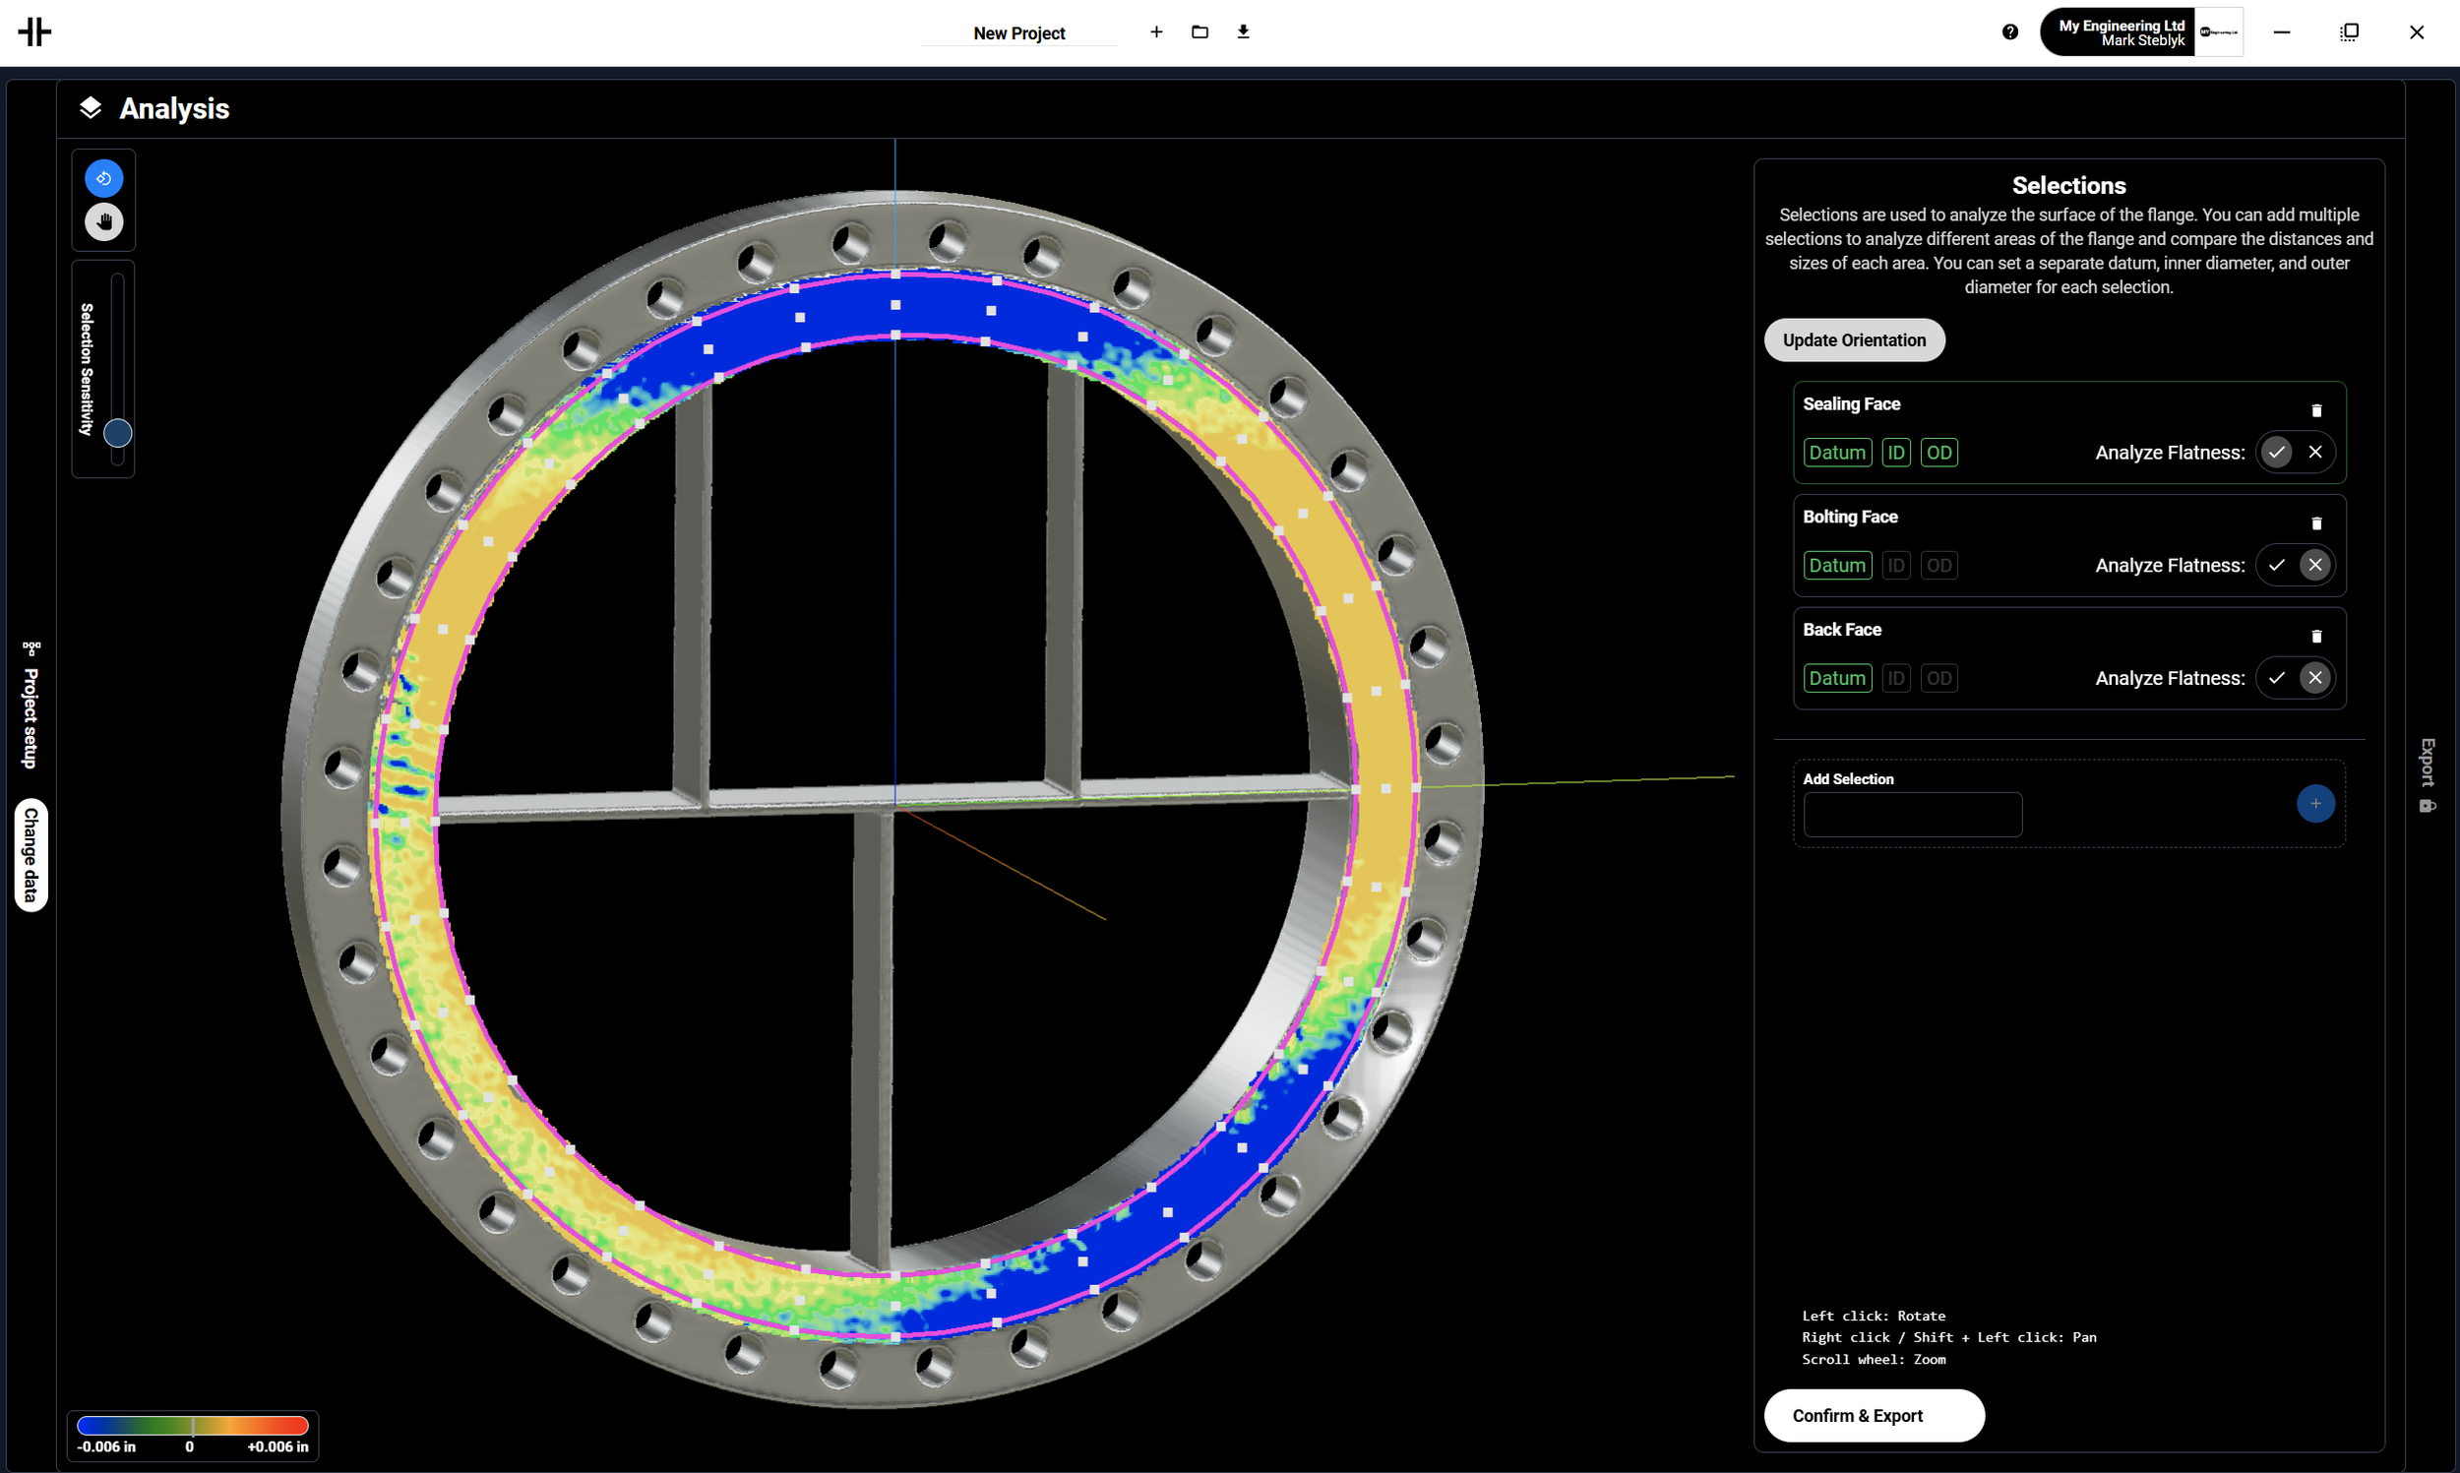The height and width of the screenshot is (1473, 2460).
Task: Click the download/save project icon
Action: (x=1243, y=31)
